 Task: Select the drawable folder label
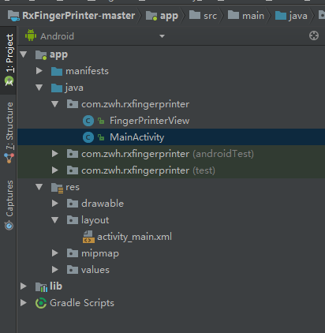103,204
